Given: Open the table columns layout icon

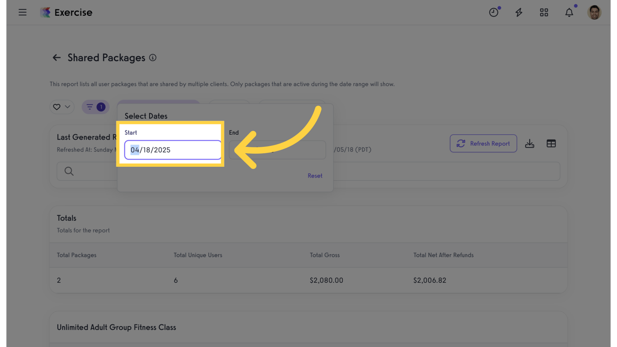Looking at the screenshot, I should [551, 144].
